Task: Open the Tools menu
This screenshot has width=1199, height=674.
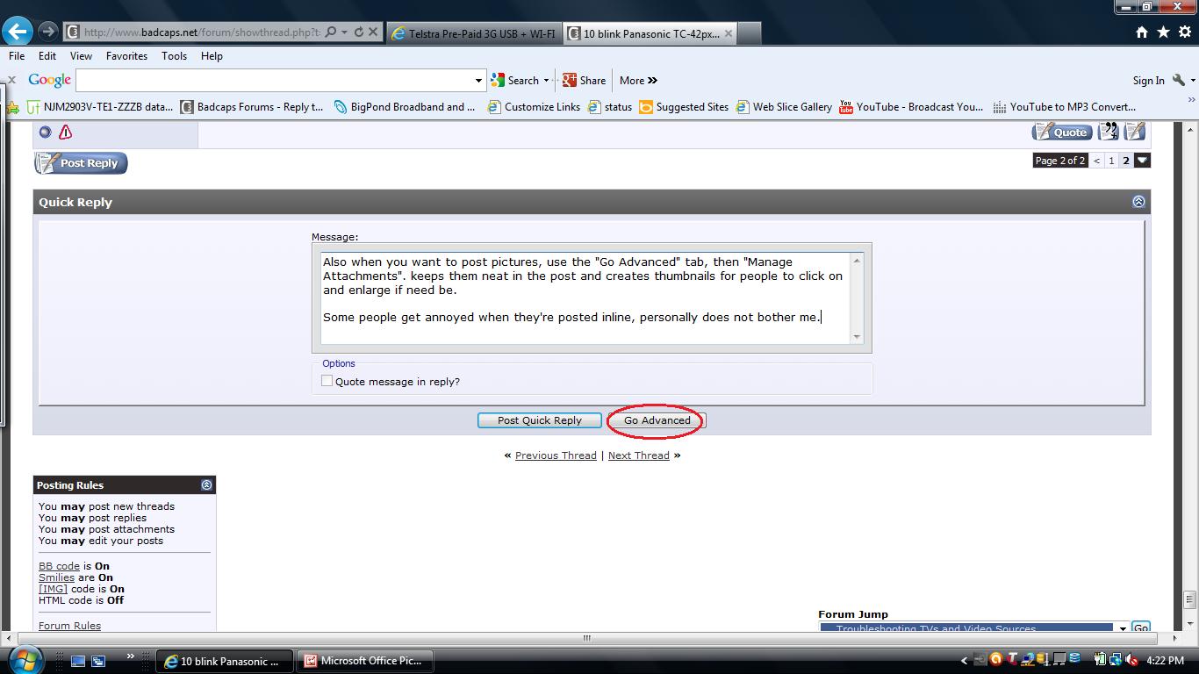Action: coord(174,55)
